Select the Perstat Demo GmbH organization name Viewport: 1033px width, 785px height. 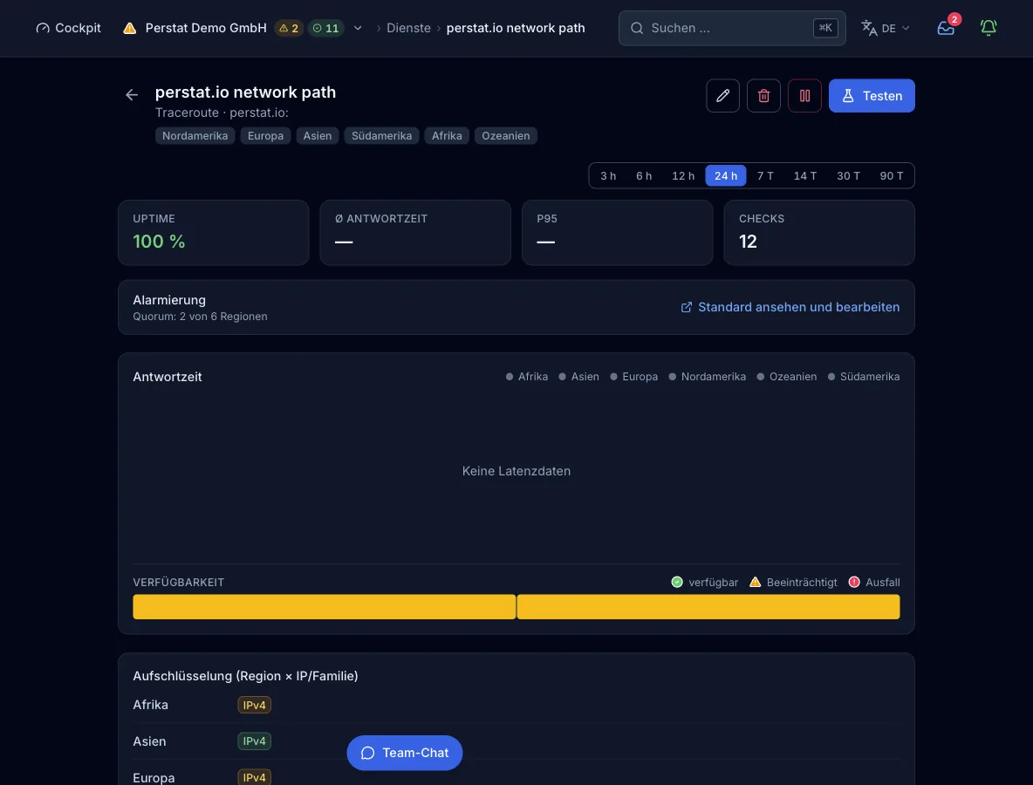(206, 28)
